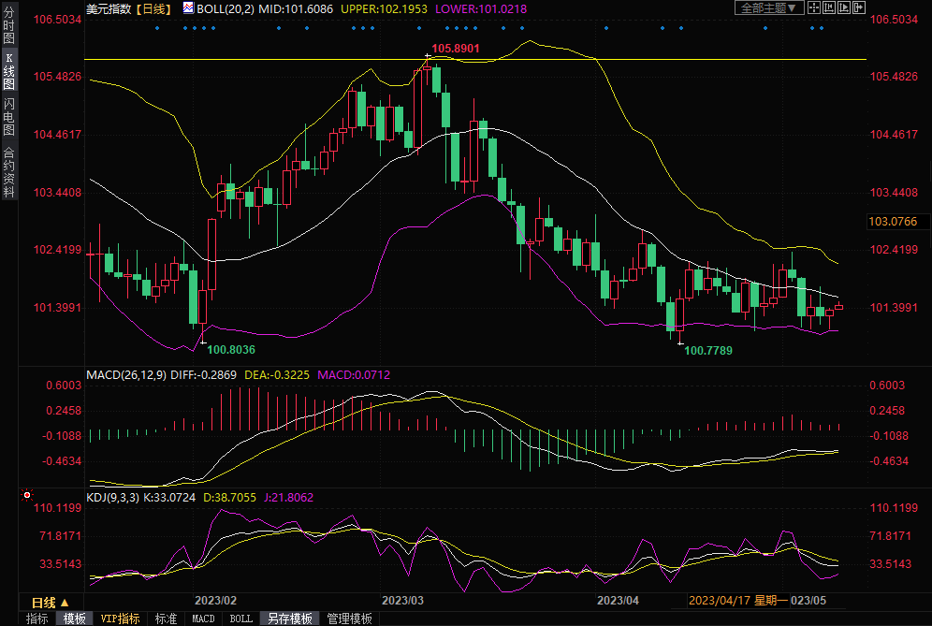Select the 模板 bottom tab
932x626 pixels.
(74, 619)
